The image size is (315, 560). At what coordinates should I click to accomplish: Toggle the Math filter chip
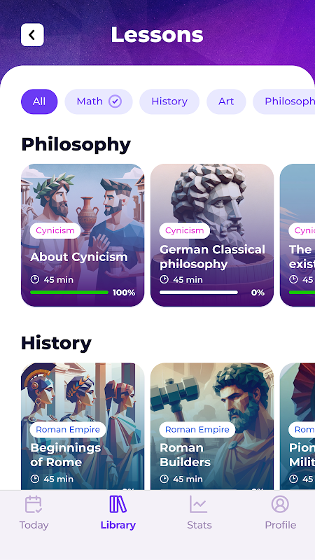pyautogui.click(x=99, y=101)
